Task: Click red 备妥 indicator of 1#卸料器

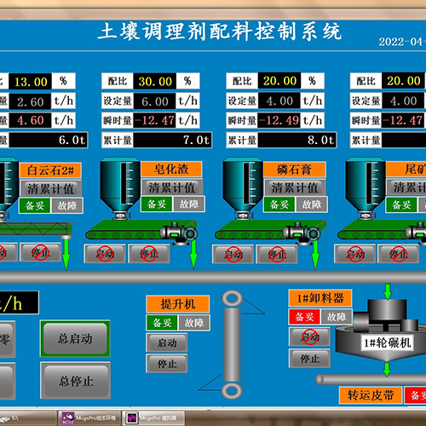Action: click(304, 317)
